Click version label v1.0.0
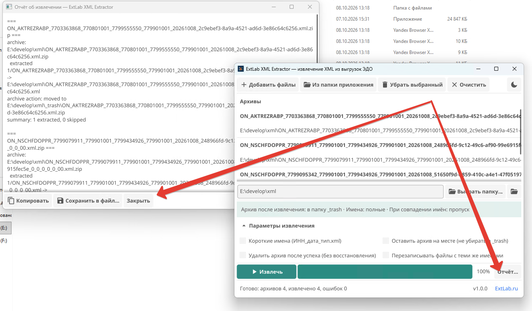This screenshot has height=311, width=532. click(x=480, y=289)
